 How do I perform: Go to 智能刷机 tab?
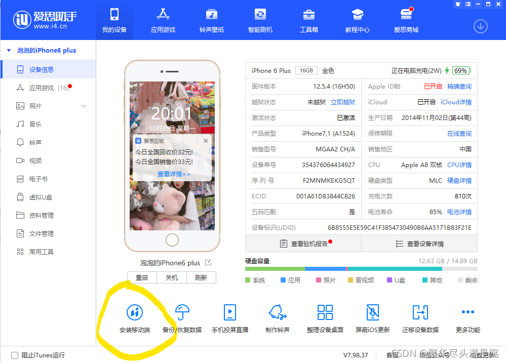pyautogui.click(x=260, y=21)
